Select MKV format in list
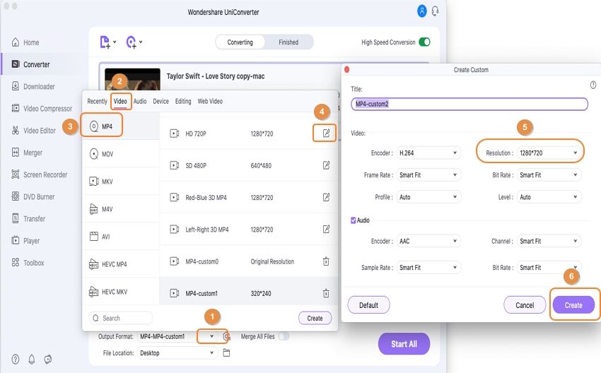 coord(121,182)
